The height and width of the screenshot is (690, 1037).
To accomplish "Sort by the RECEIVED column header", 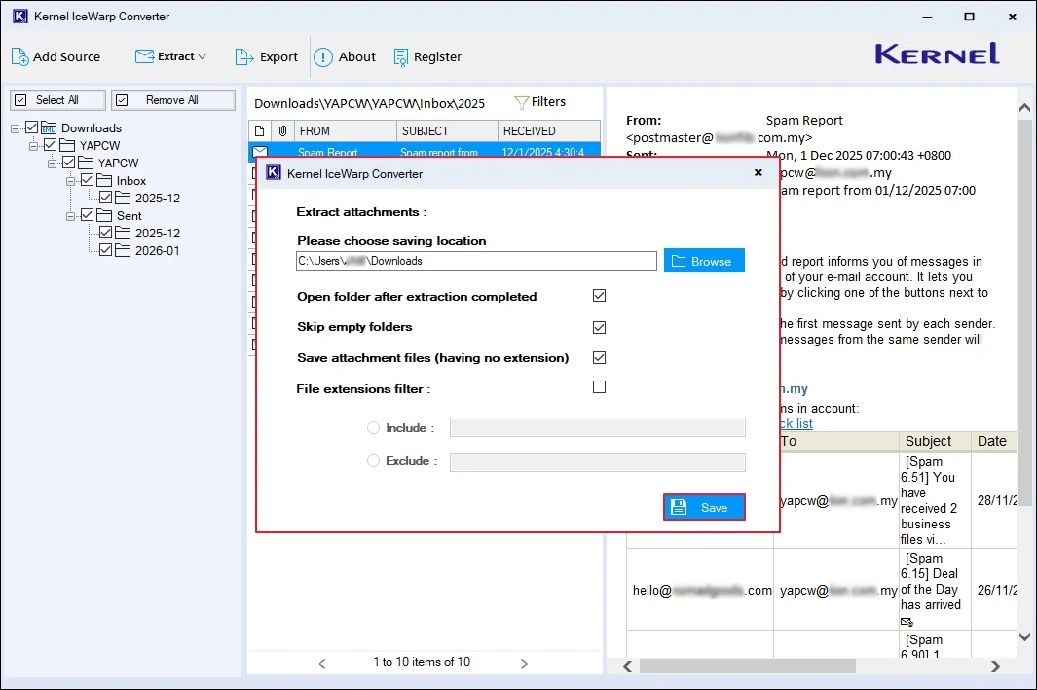I will (548, 130).
